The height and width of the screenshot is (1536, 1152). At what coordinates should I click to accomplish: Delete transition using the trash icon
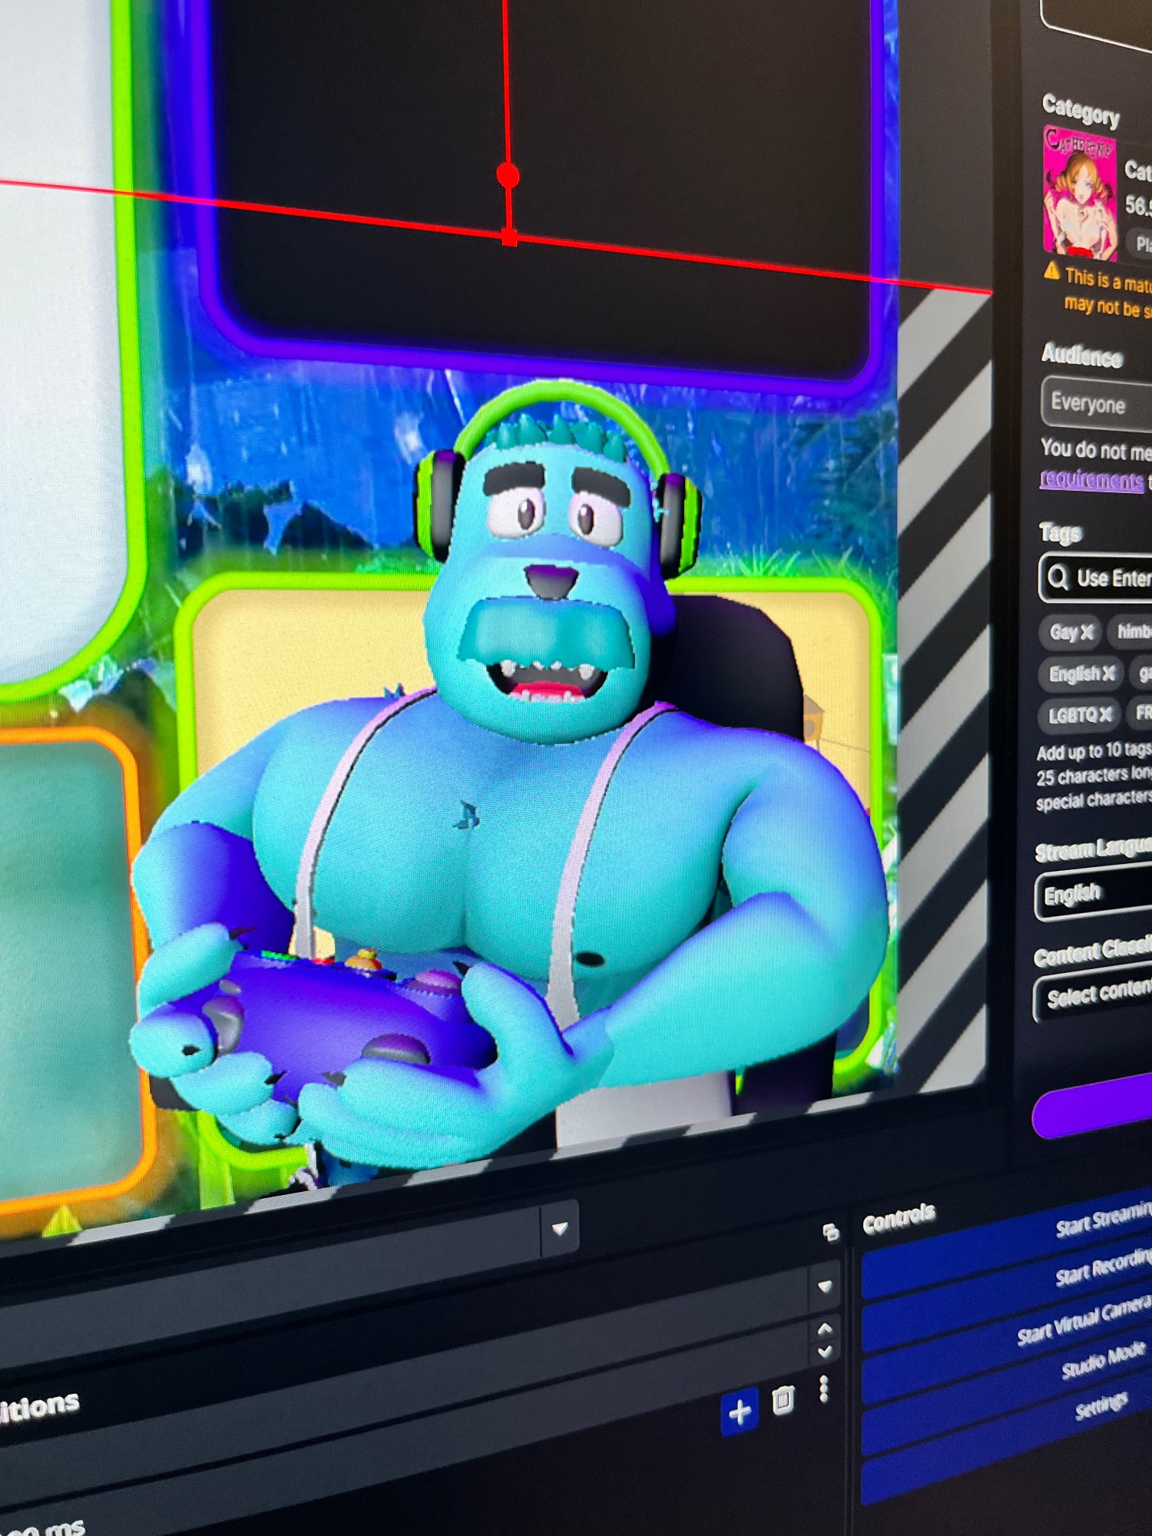point(783,1400)
